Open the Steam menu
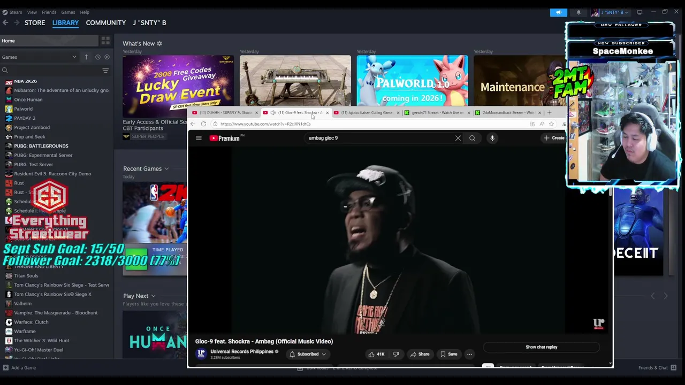 click(16, 12)
